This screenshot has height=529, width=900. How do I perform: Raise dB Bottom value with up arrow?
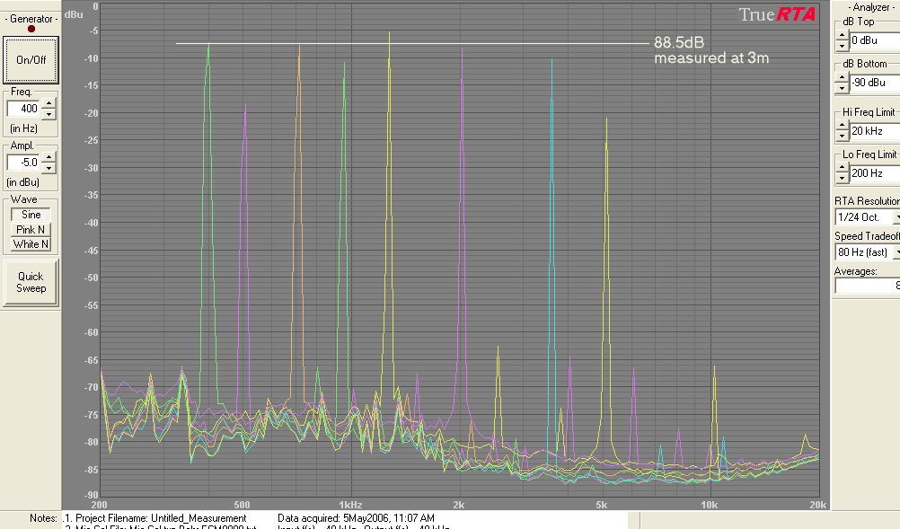pos(842,77)
